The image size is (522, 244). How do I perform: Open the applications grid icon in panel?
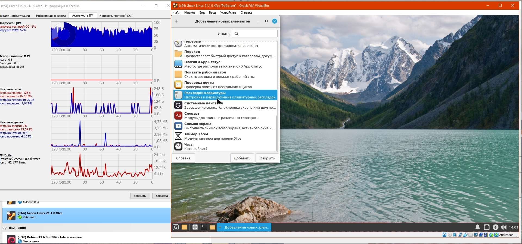195,227
